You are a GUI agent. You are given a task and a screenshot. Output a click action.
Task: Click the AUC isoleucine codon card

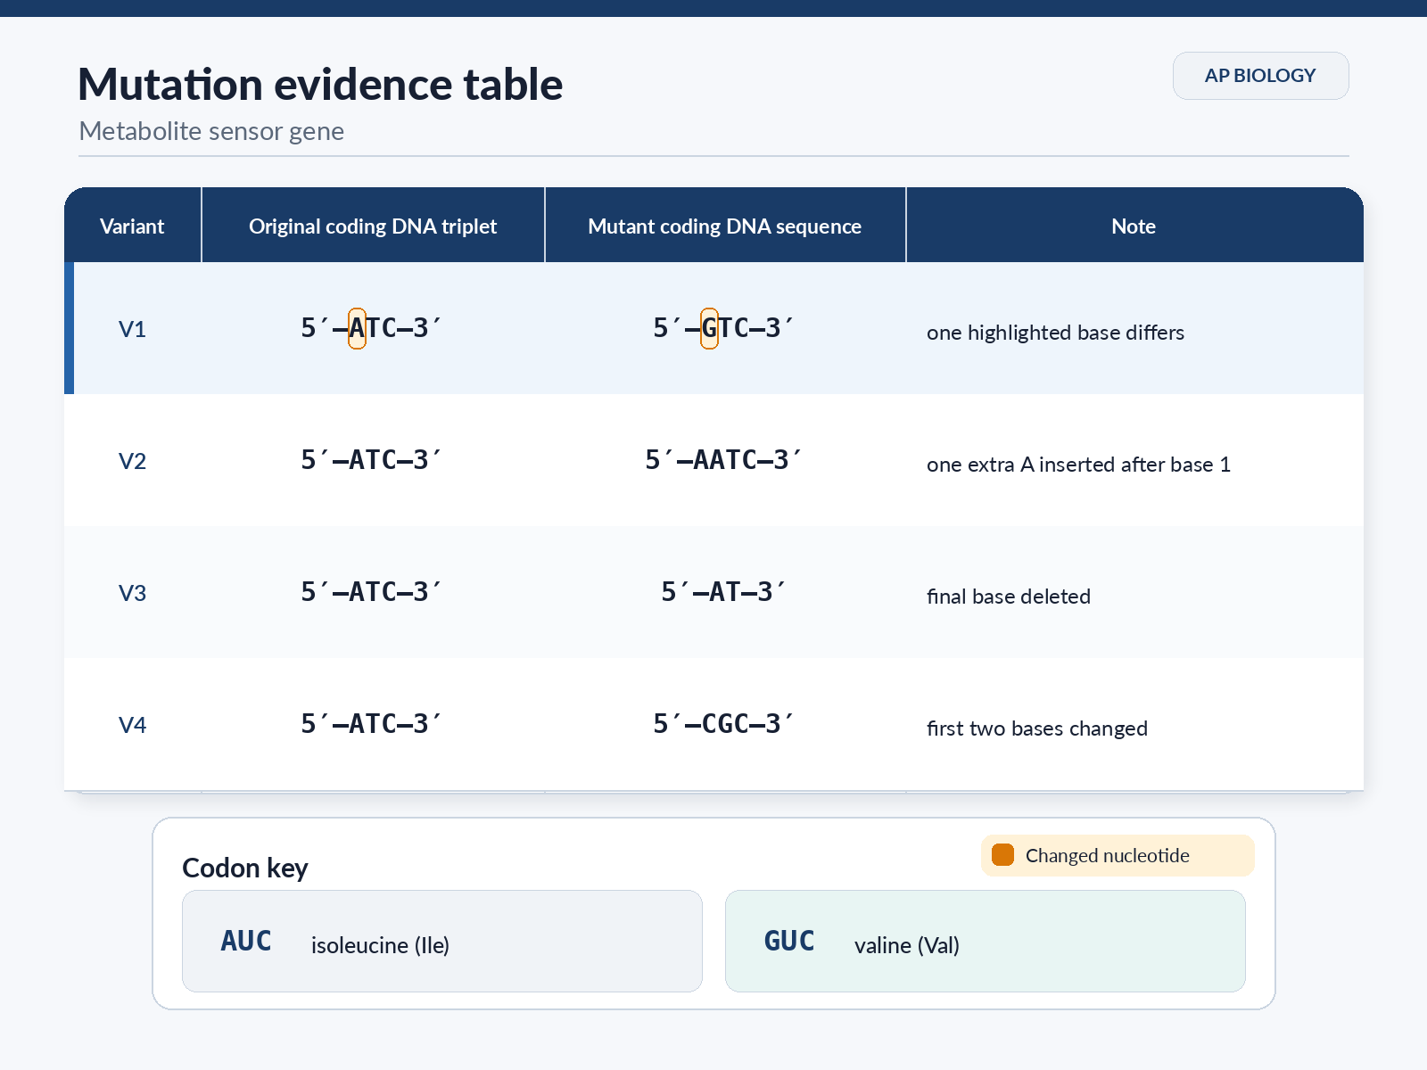(x=442, y=942)
